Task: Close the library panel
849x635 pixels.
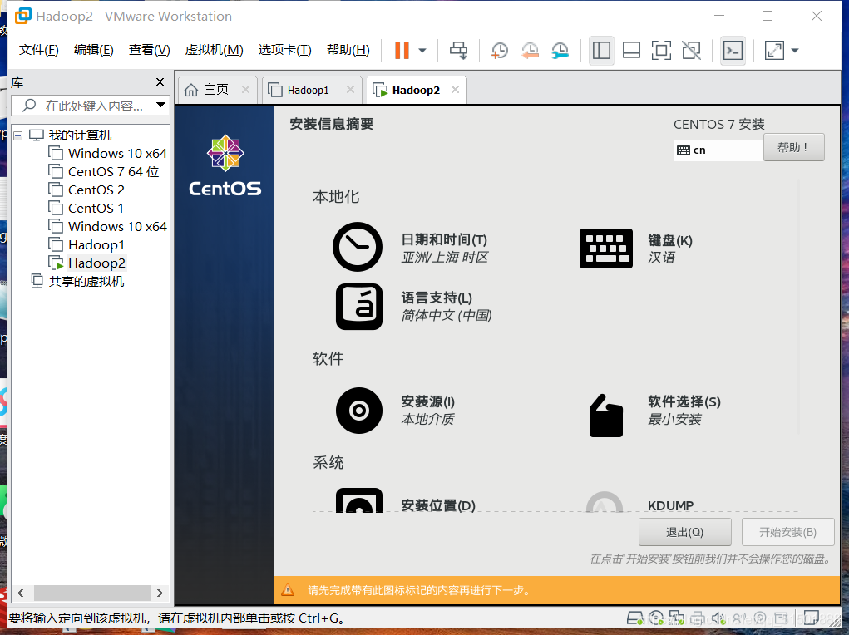Action: click(160, 81)
